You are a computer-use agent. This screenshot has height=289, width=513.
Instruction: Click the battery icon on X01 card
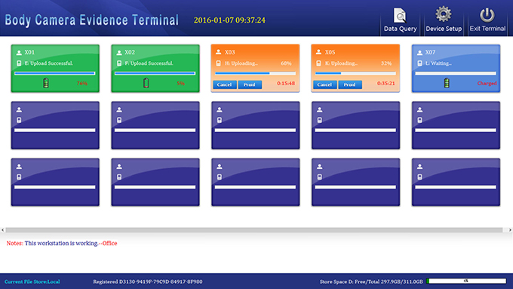point(46,83)
